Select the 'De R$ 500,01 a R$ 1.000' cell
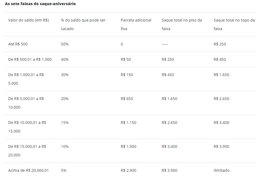The image size is (258, 179). pyautogui.click(x=30, y=59)
